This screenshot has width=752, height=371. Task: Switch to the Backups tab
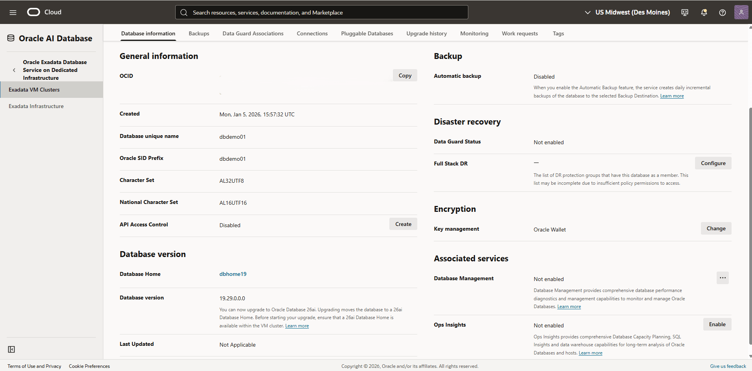[x=199, y=33]
